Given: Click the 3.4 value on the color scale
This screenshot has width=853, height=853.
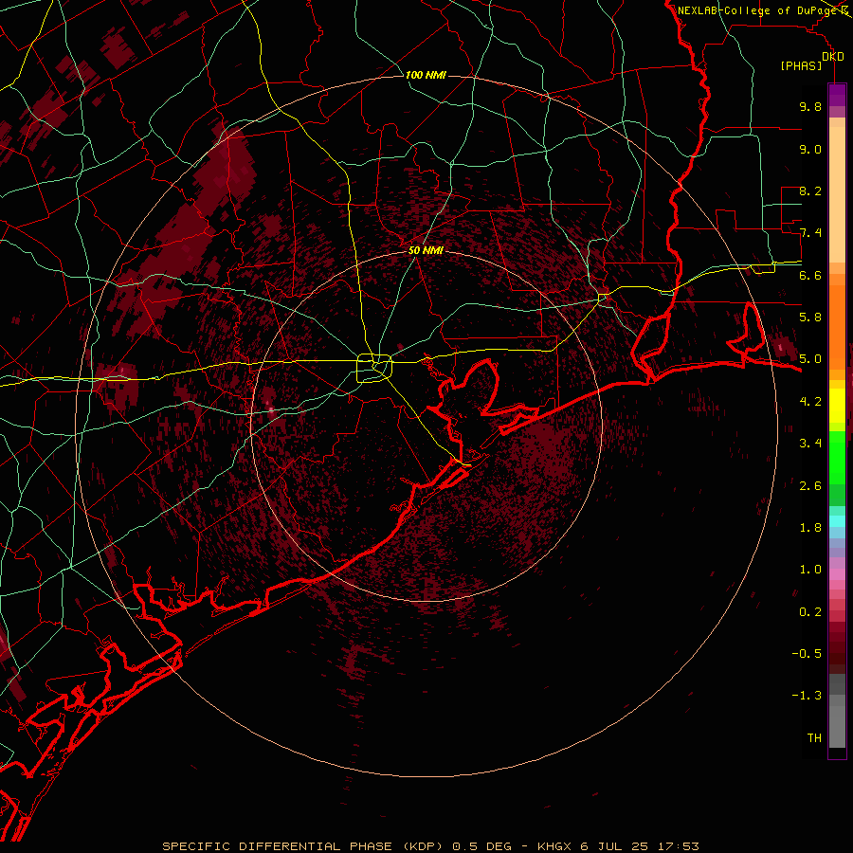Looking at the screenshot, I should point(810,444).
